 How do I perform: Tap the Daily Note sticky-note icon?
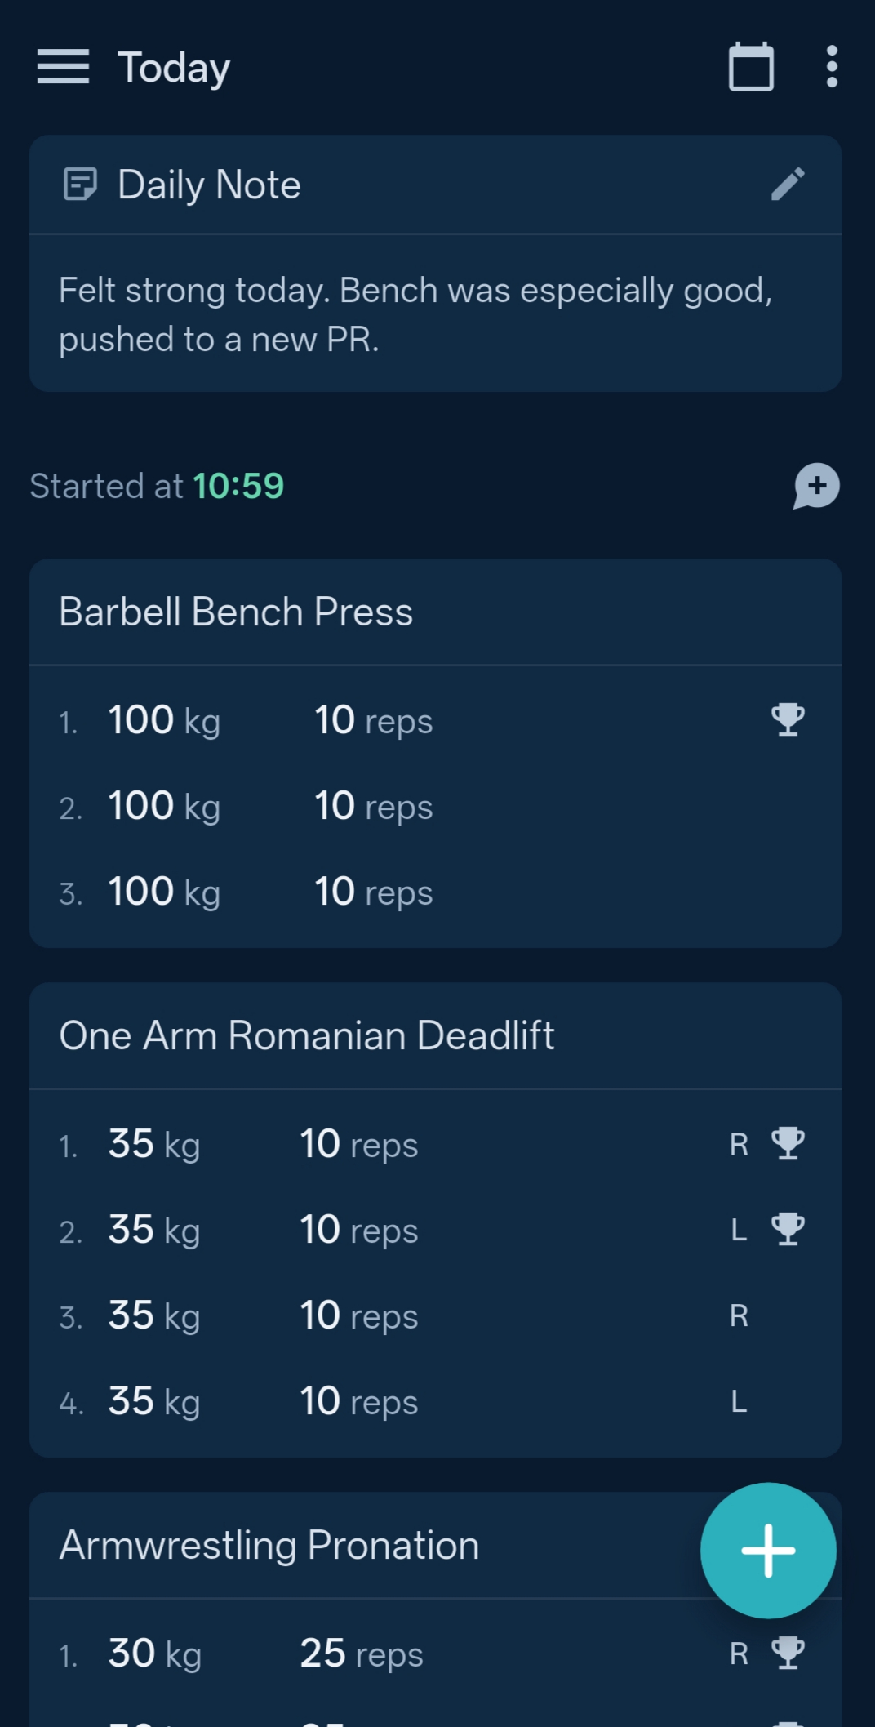[x=80, y=185]
